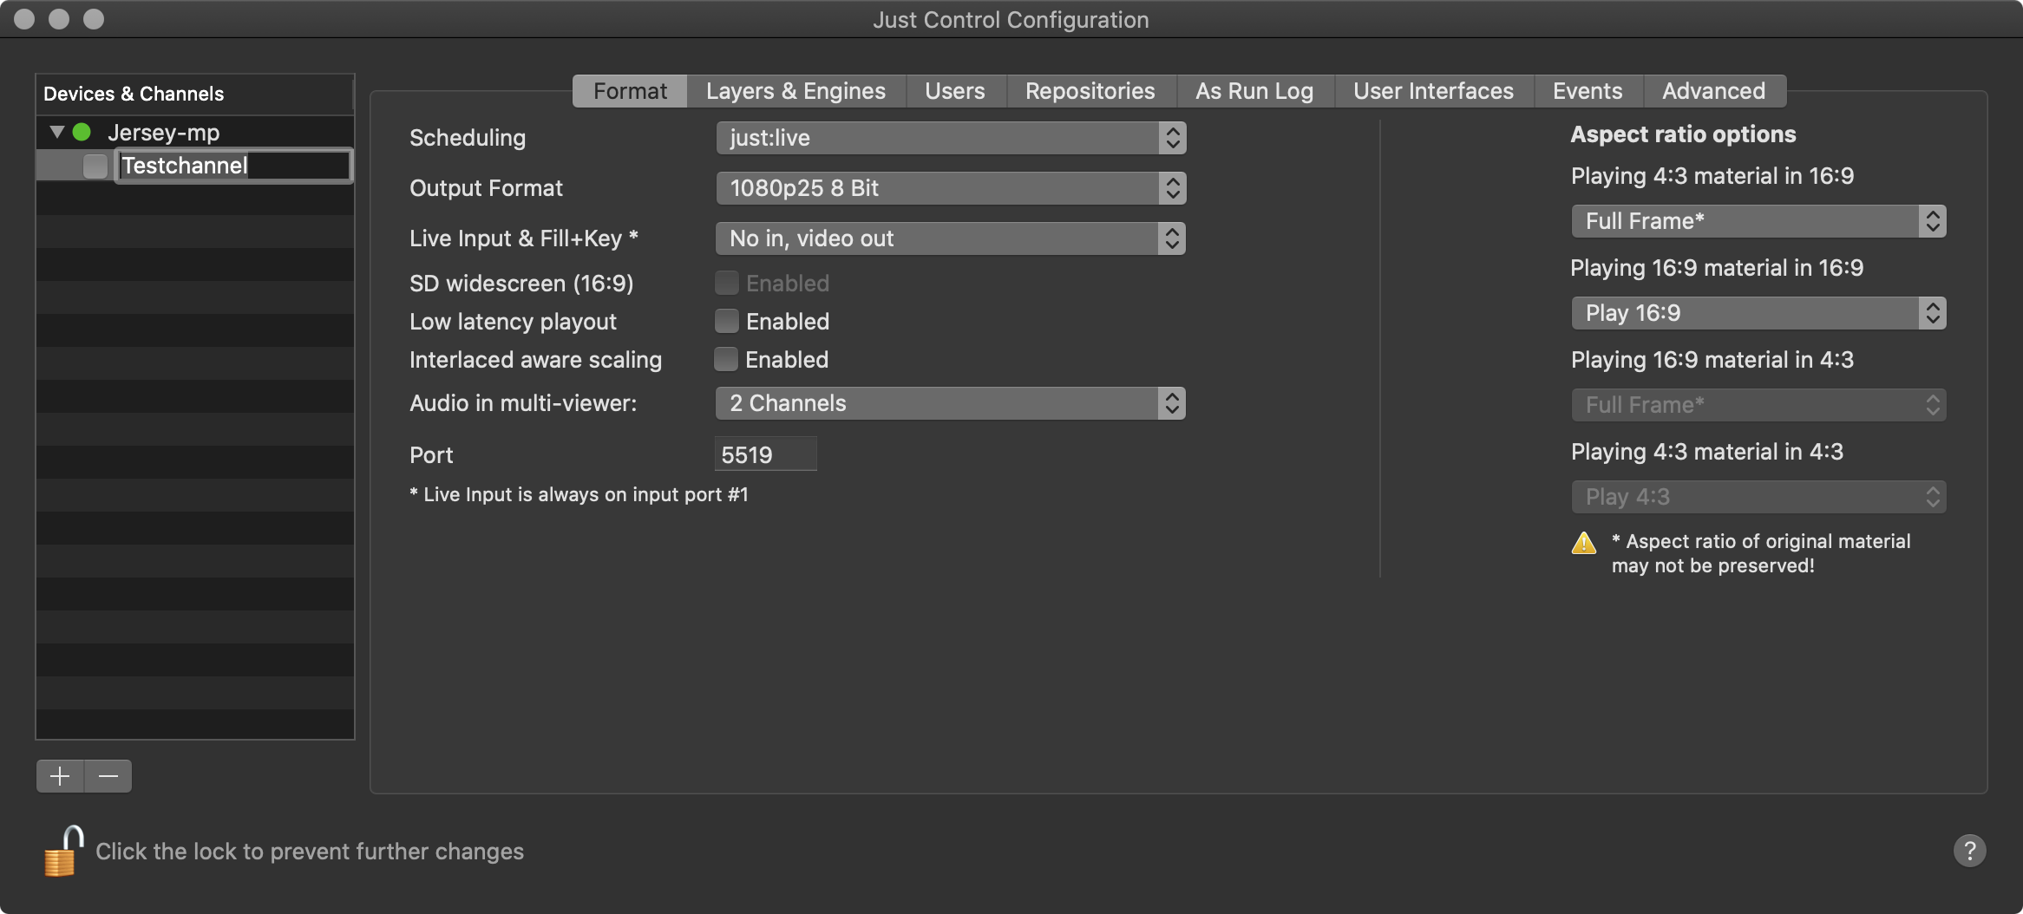
Task: Select the Jersey-mp device row
Action: (x=195, y=133)
